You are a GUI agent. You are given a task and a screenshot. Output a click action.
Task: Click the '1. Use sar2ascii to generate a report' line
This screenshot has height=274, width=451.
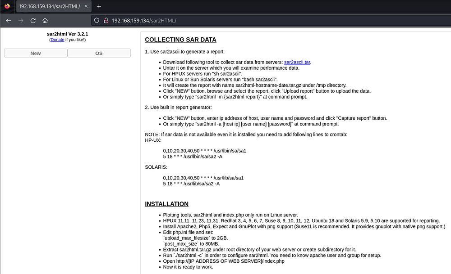184,52
